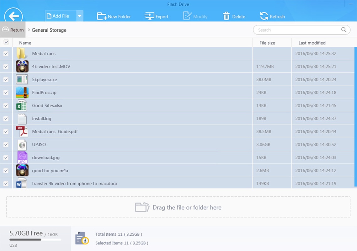Click the storage info icon in status bar

coord(82,238)
